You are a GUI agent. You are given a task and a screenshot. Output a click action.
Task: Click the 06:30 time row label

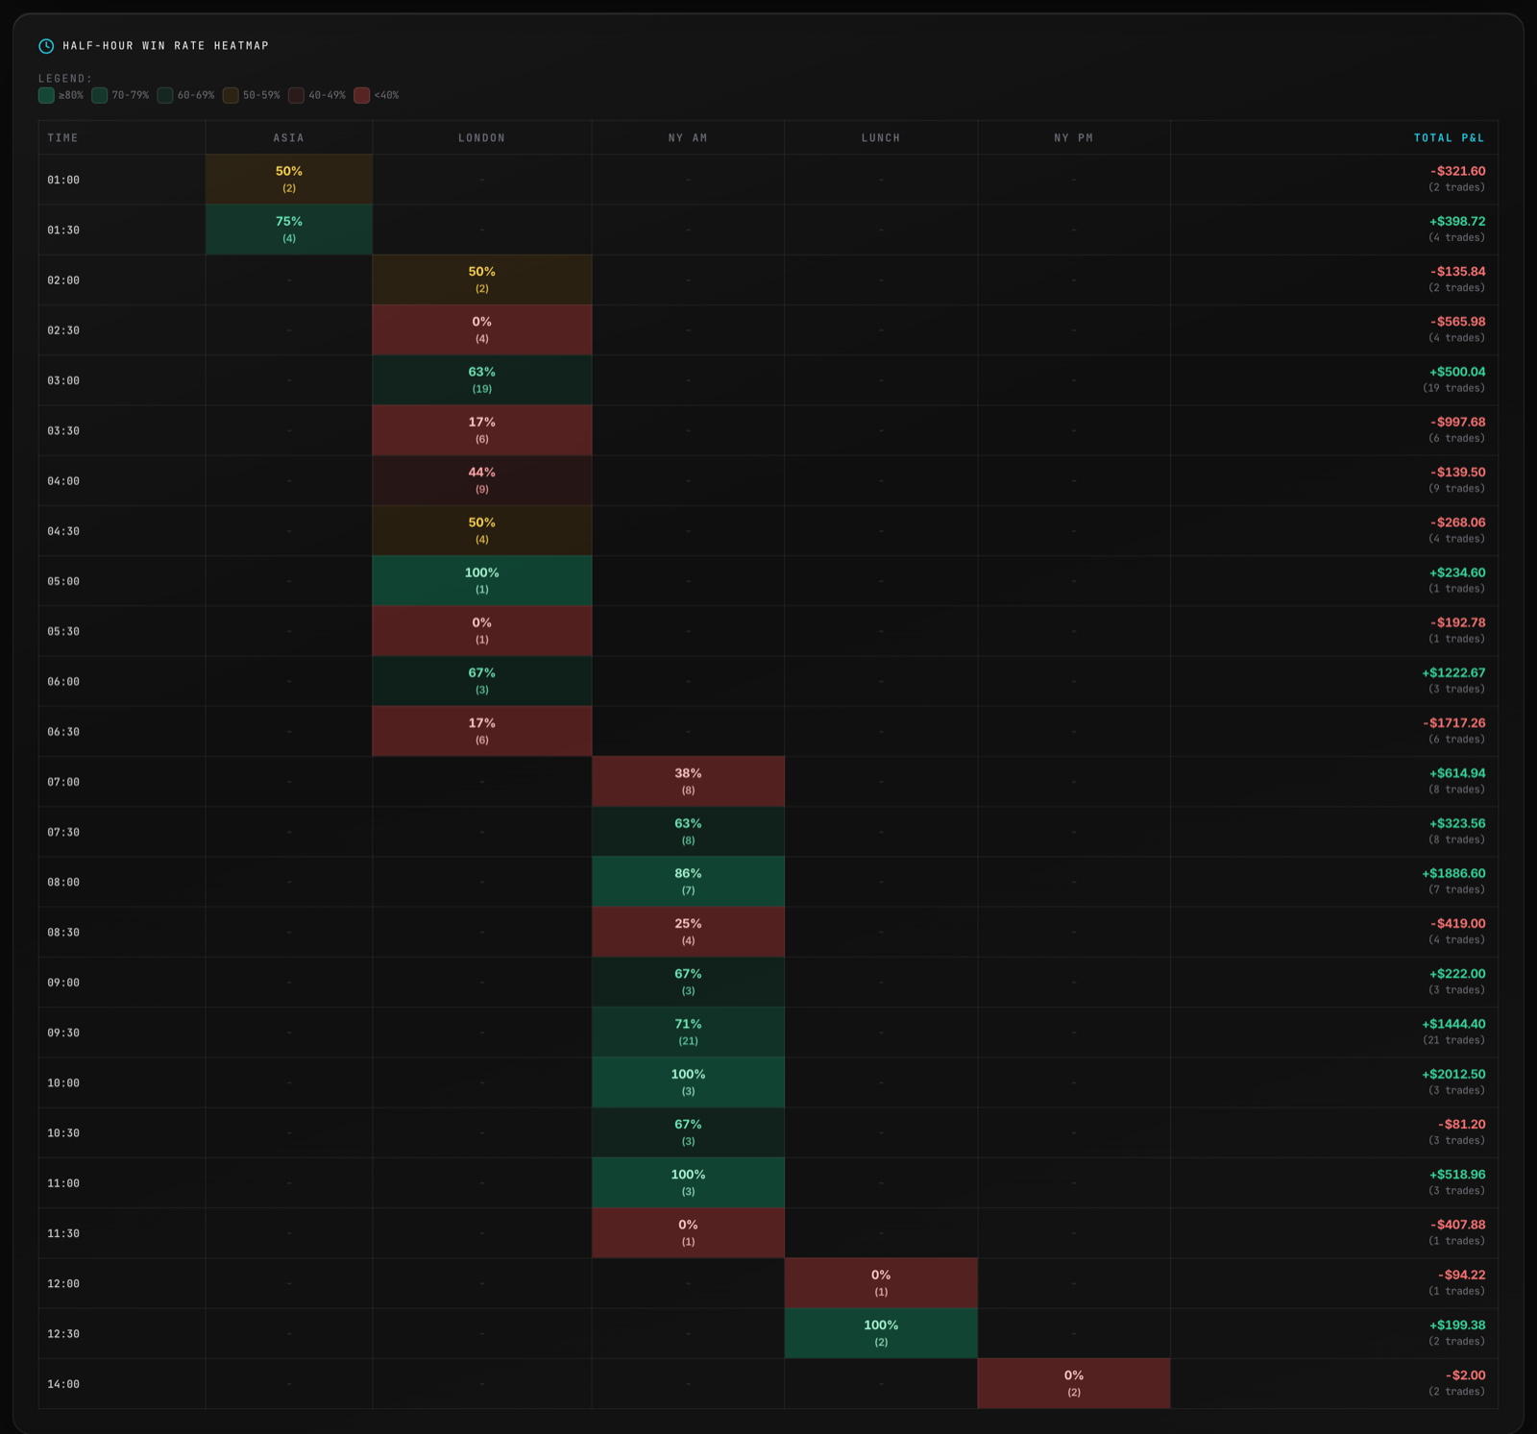click(63, 732)
